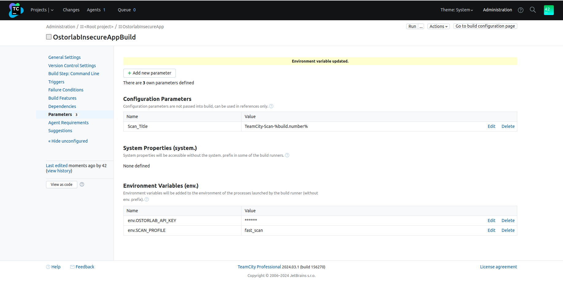Click Add new parameter button
Image resolution: width=563 pixels, height=284 pixels.
149,73
